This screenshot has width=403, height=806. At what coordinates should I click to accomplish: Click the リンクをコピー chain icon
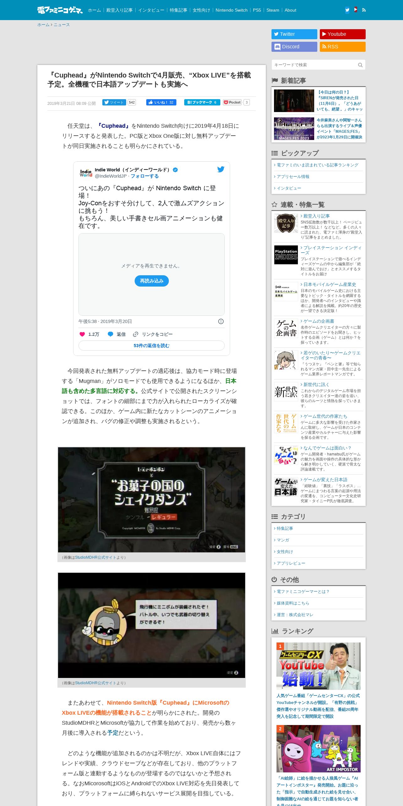click(136, 334)
